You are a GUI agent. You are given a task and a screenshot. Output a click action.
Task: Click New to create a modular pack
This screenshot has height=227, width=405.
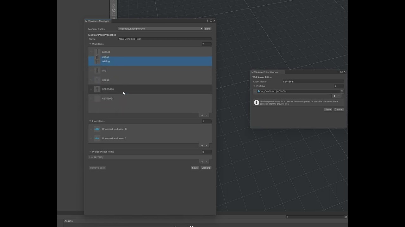tap(208, 29)
